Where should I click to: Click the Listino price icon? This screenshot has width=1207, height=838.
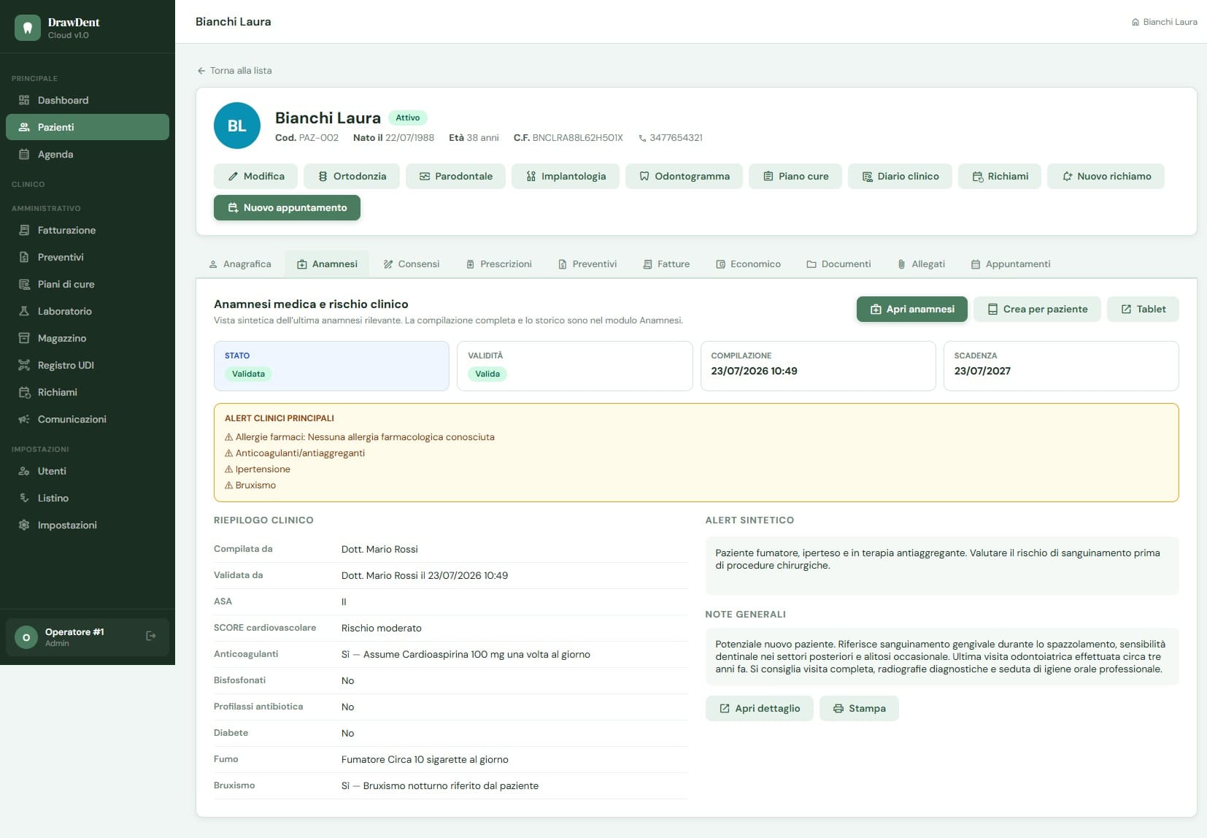point(24,498)
